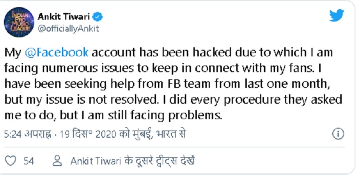
Task: Click the 19 दिस॰ 2020 date
Action: click(x=88, y=134)
